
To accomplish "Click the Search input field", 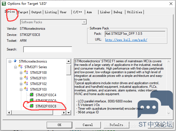I will coord(48,49).
